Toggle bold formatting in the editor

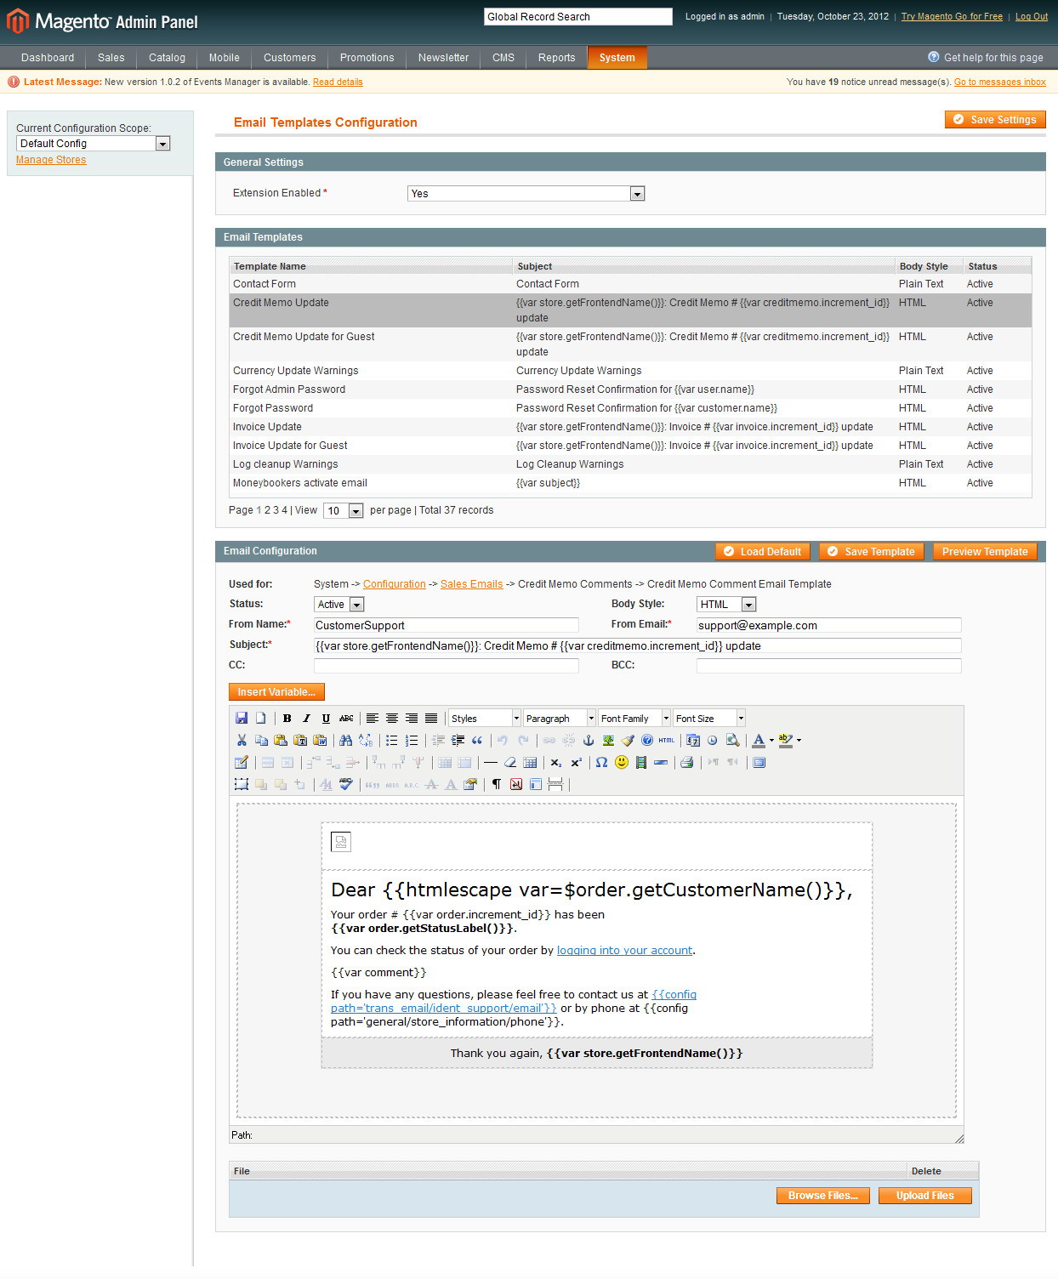(287, 719)
